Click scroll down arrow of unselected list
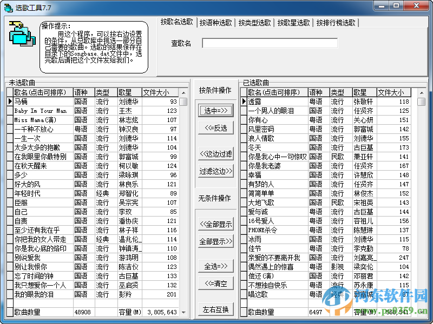 183,312
